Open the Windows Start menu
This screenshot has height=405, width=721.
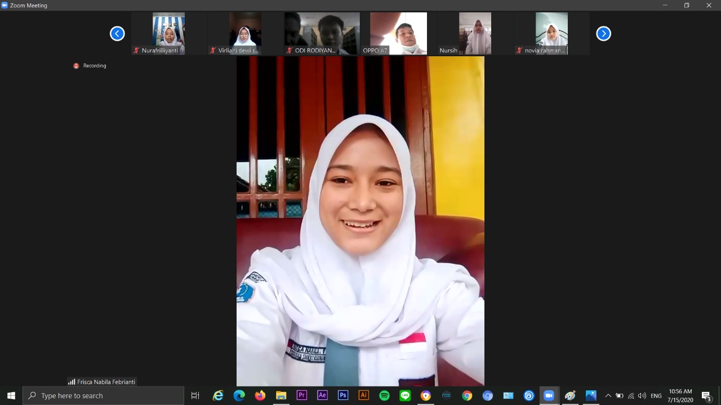(x=11, y=395)
